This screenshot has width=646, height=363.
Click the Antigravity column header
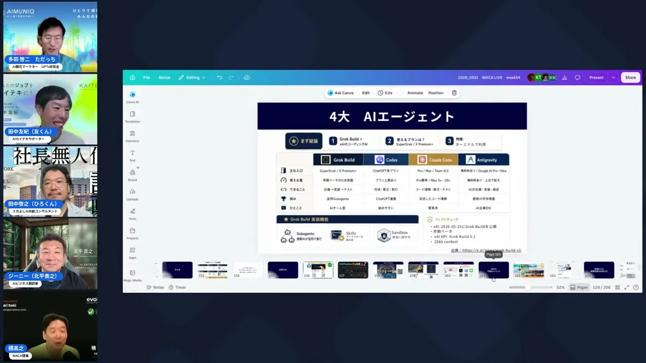click(483, 160)
